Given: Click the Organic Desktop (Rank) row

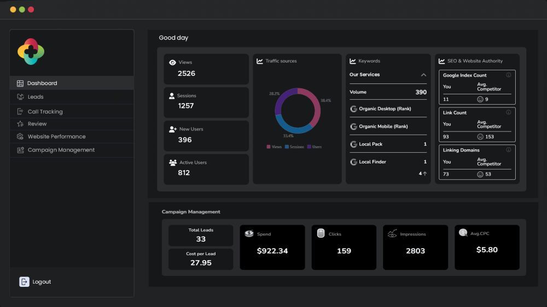Looking at the screenshot, I should click(x=388, y=109).
